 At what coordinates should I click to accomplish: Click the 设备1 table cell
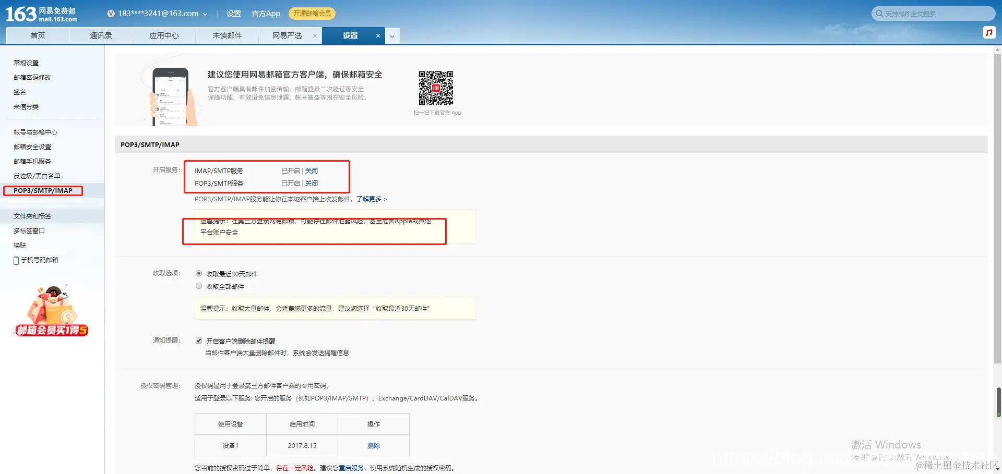231,446
